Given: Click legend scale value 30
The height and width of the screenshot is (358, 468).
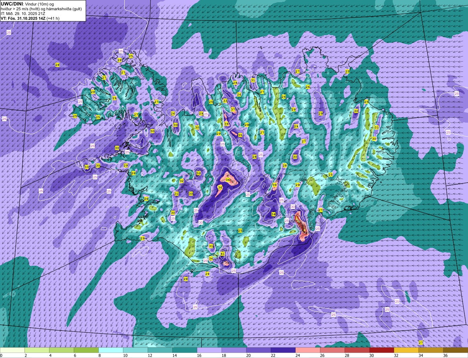Looking at the screenshot, I should (371, 355).
